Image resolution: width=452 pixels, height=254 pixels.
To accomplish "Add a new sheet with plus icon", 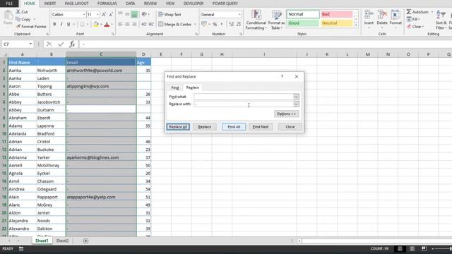I will pos(85,241).
